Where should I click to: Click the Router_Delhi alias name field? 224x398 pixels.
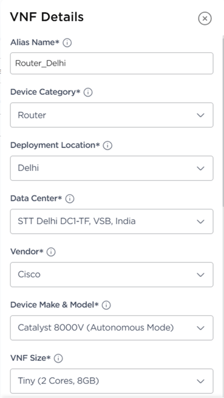(x=112, y=63)
